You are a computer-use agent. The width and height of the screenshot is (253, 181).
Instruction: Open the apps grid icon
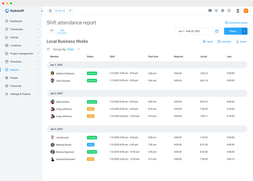pos(229,11)
